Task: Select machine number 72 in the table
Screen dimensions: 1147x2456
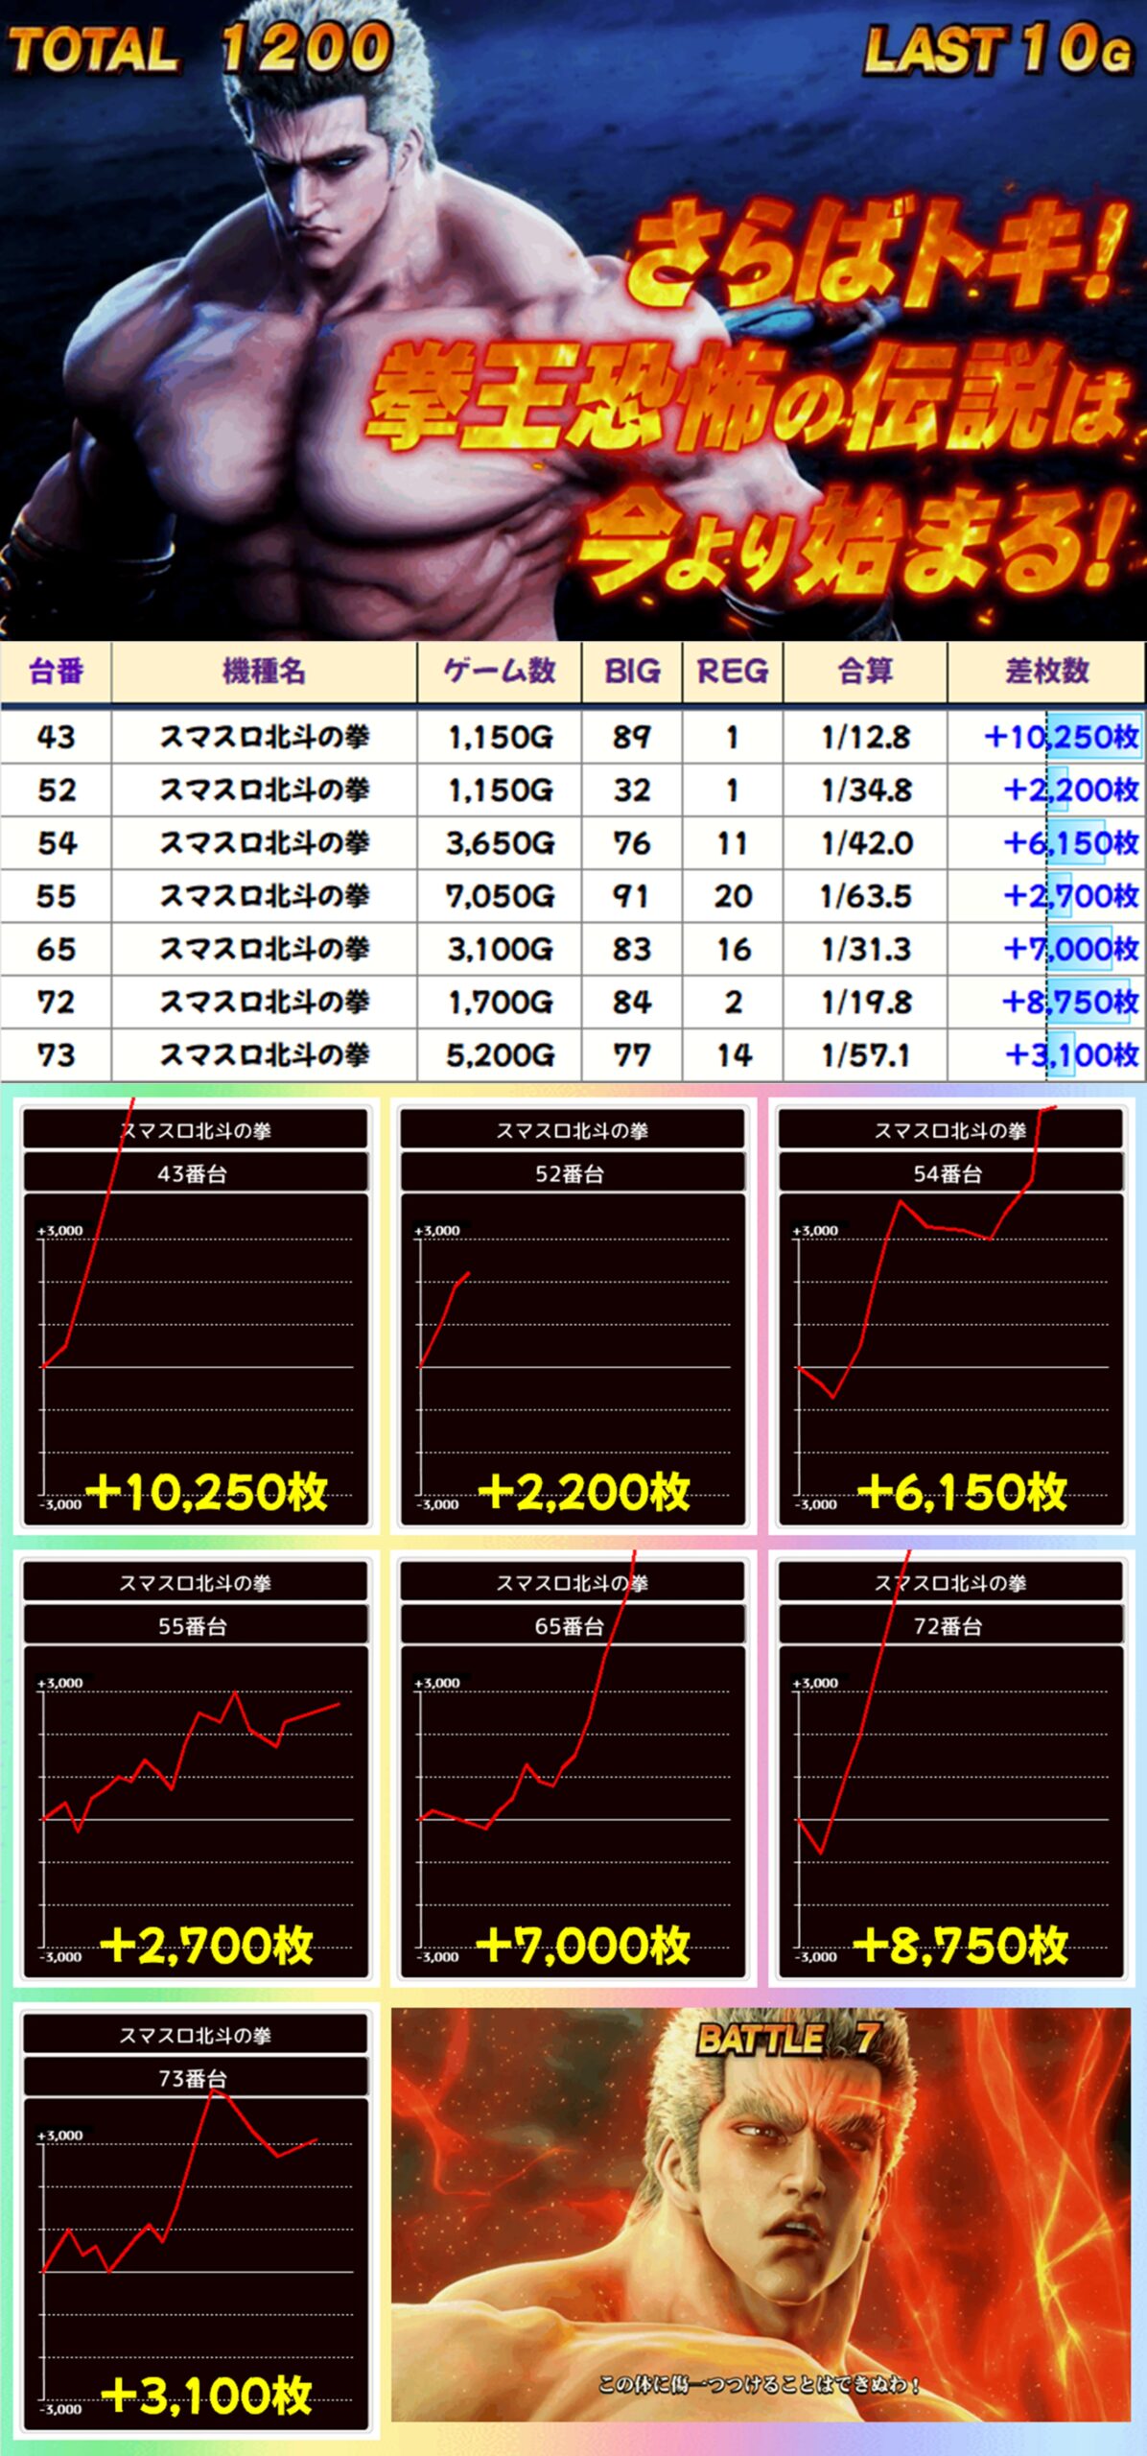Action: (x=56, y=1003)
